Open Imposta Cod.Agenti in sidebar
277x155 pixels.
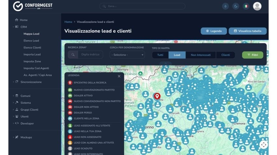click(36, 68)
